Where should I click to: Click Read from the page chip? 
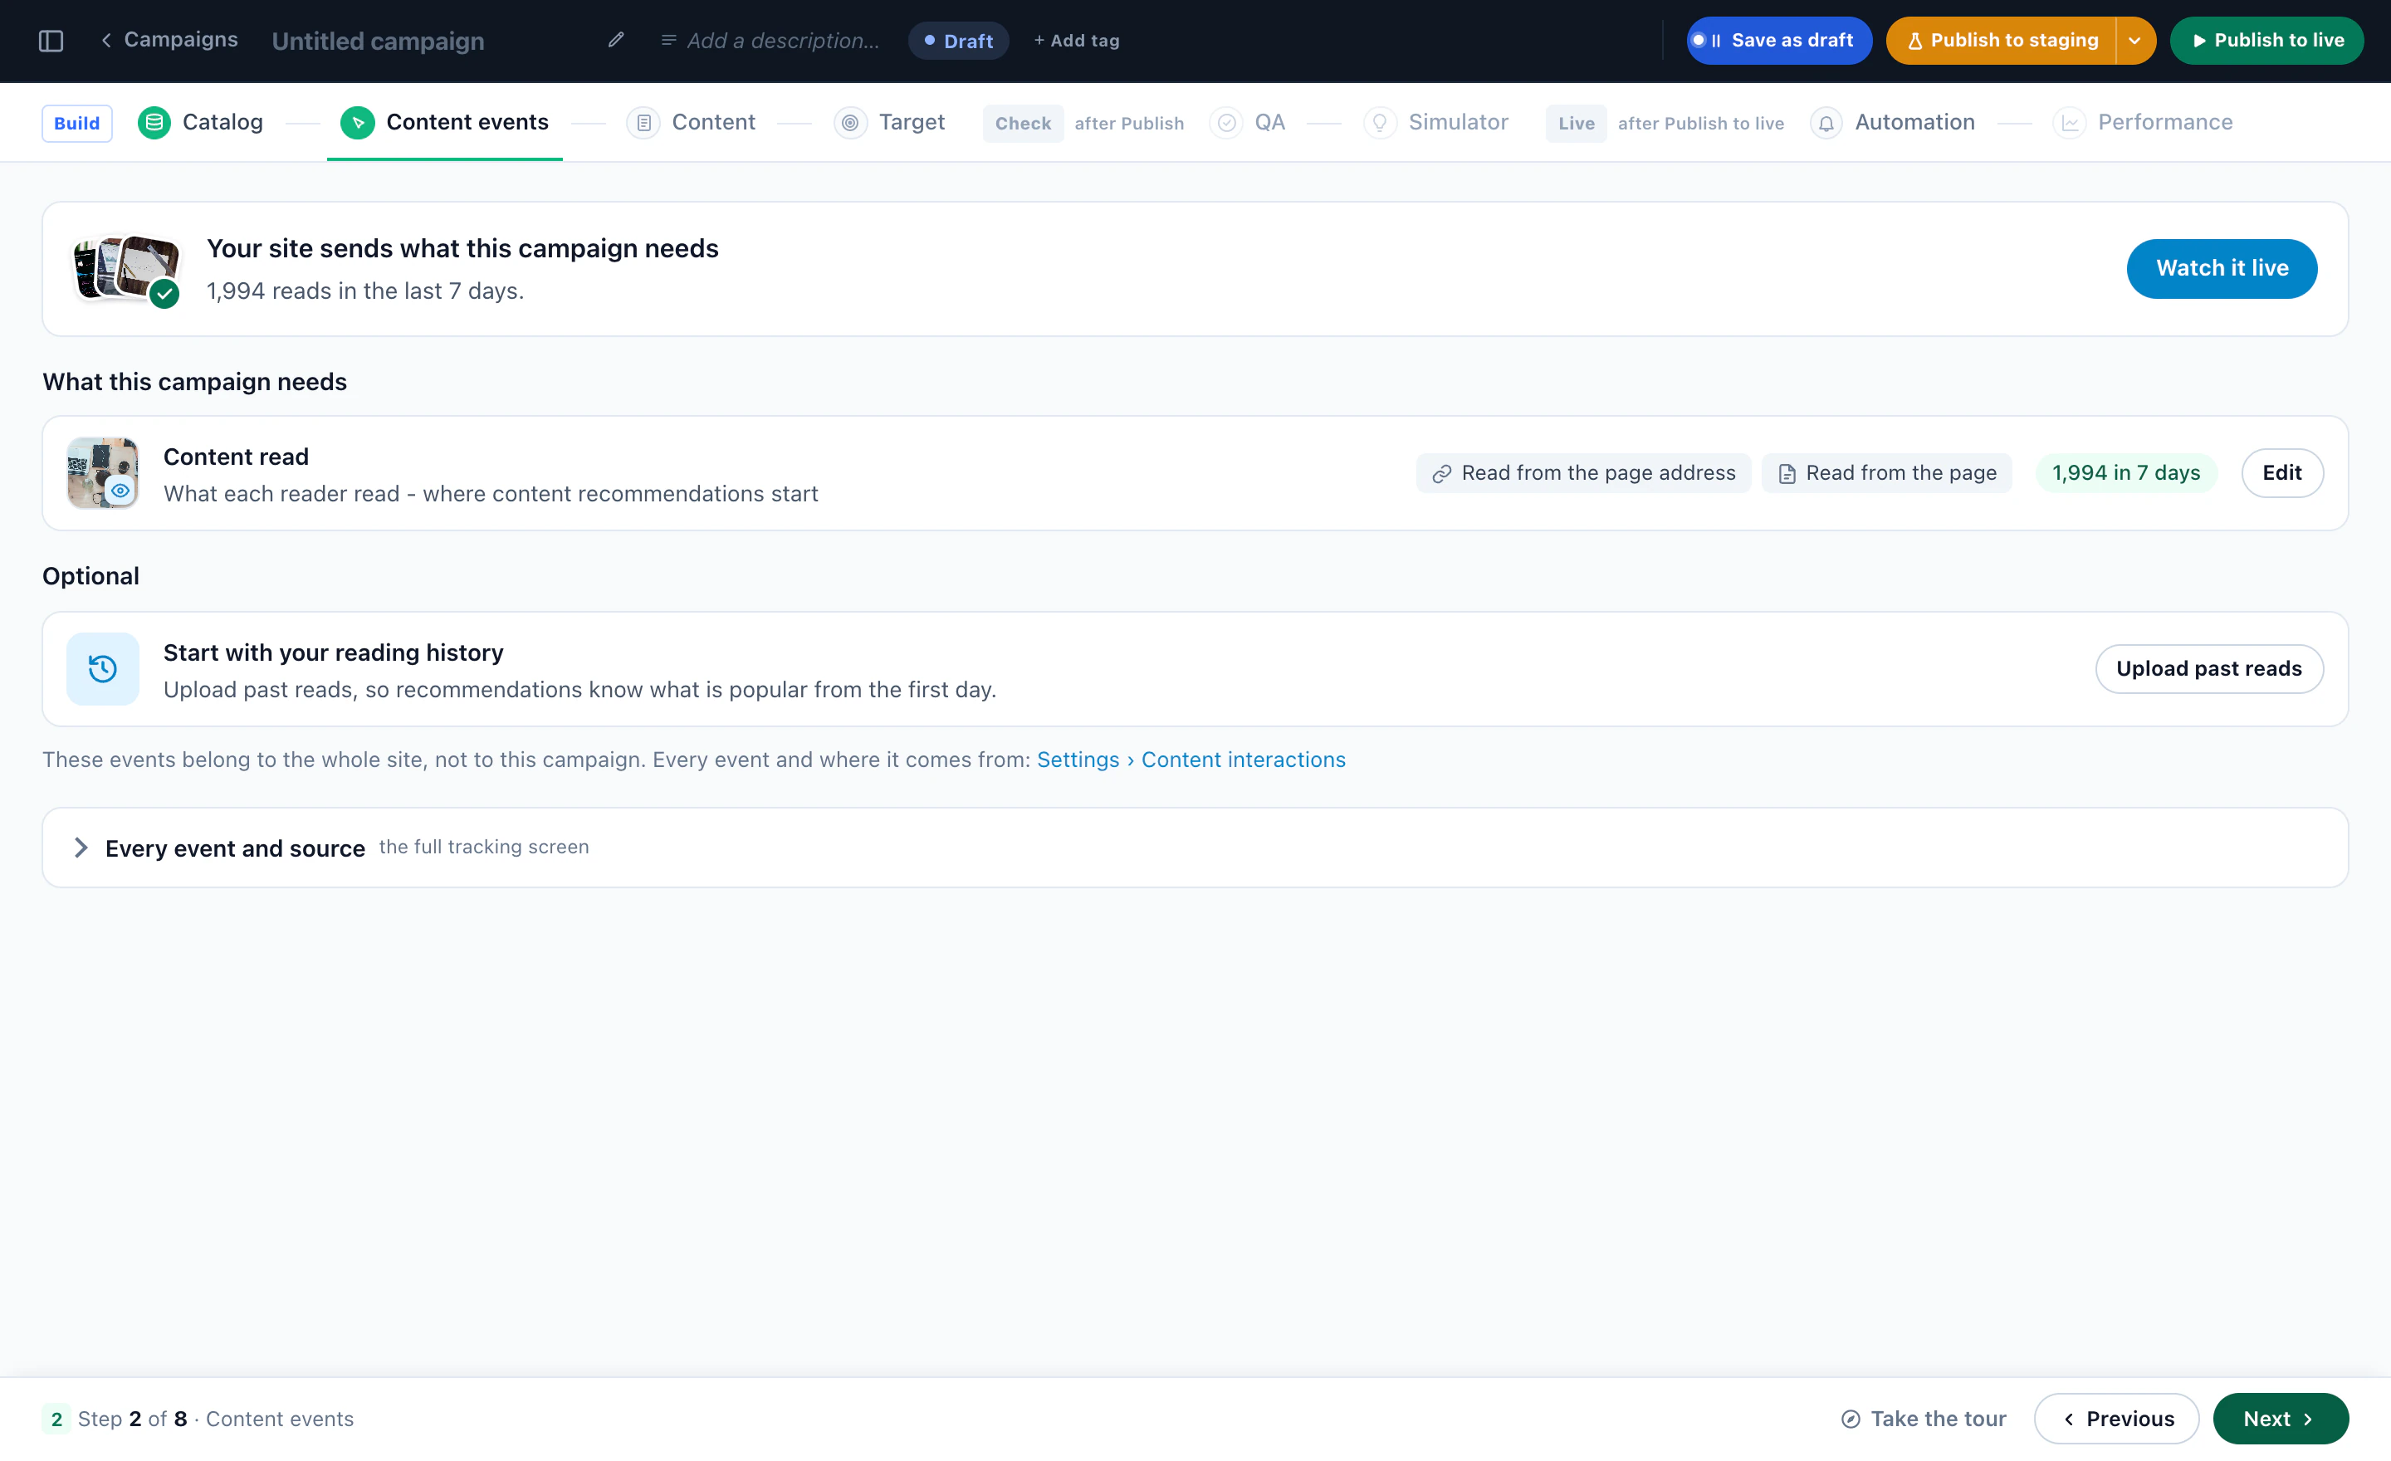click(x=1886, y=473)
